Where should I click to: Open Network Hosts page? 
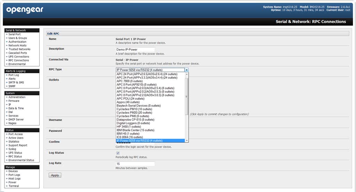(17, 45)
